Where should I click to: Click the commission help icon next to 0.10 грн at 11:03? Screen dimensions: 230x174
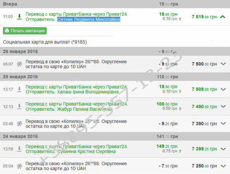180,19
